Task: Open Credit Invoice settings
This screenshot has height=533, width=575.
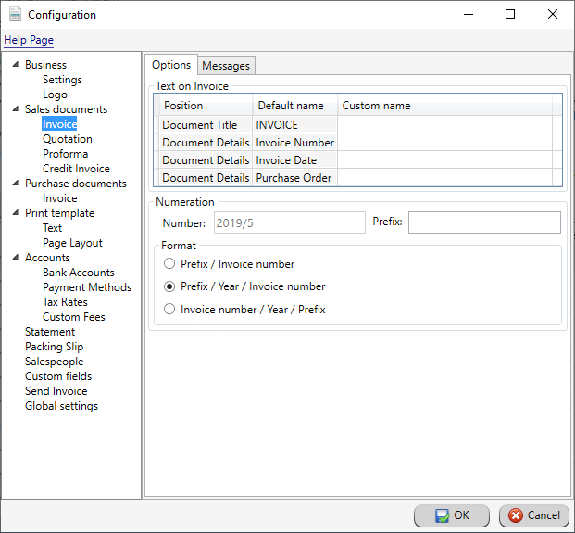Action: (76, 169)
